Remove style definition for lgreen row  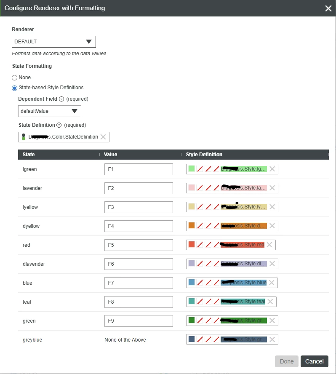click(x=272, y=169)
